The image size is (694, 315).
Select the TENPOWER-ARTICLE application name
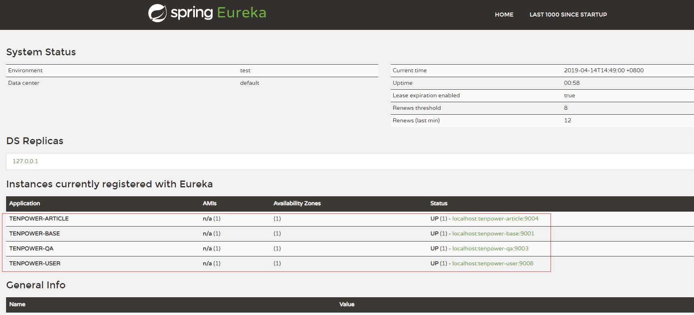(39, 218)
